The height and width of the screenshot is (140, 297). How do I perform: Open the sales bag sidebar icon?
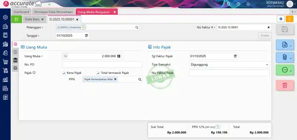[5, 53]
